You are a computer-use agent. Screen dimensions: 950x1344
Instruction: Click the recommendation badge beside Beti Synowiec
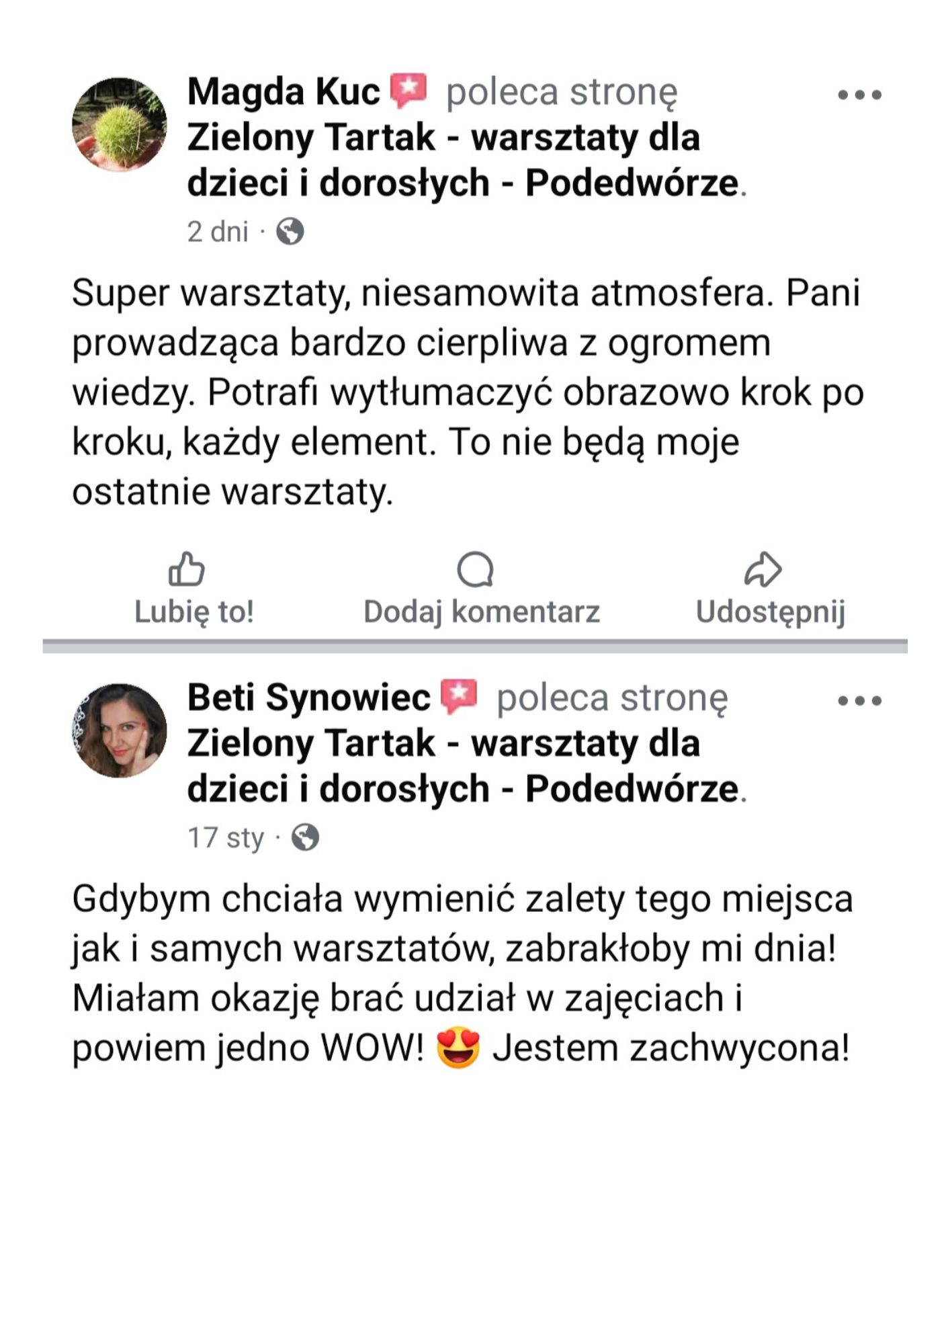459,696
